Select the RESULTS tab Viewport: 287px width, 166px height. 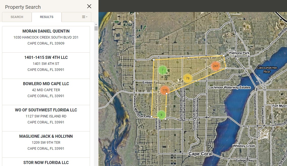click(47, 17)
